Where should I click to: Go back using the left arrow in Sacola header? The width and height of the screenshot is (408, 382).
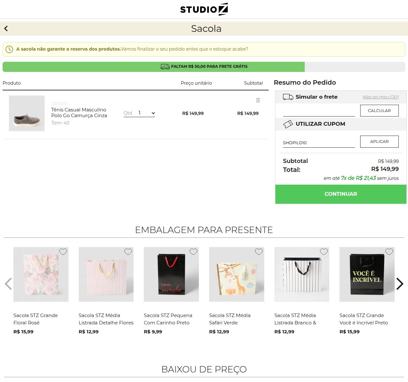[6, 29]
